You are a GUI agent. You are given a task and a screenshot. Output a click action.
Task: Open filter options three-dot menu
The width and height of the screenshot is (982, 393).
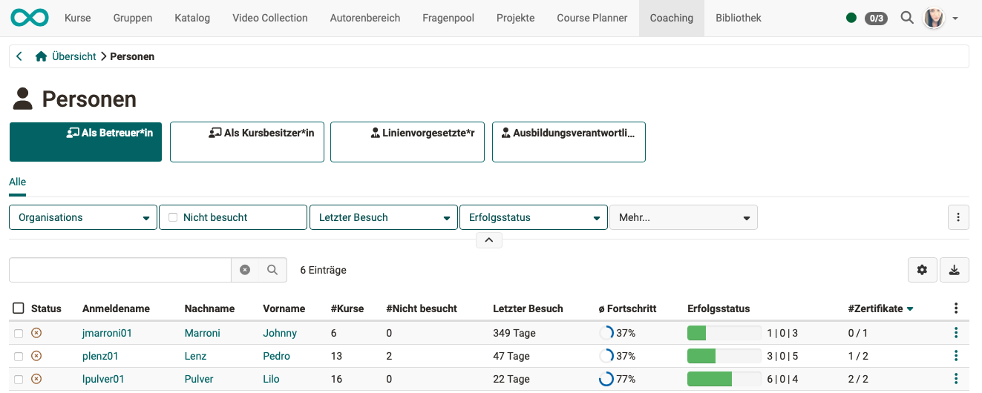click(958, 217)
